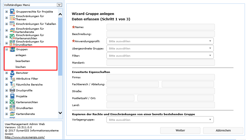246x140 pixels.
Task: Expand Einschränkungen für Grundkarten node
Action: pos(7,43)
